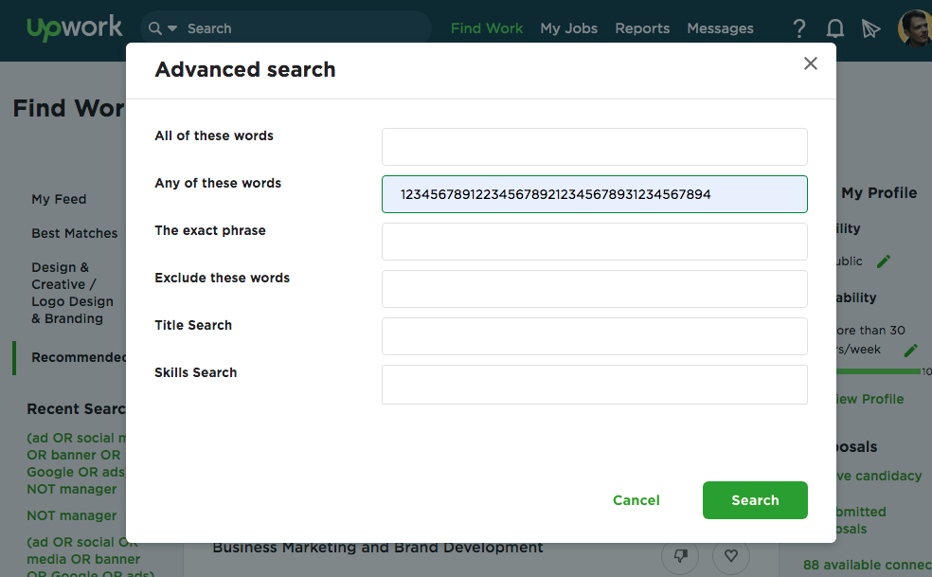Open the submitted proposals link

coord(861,520)
